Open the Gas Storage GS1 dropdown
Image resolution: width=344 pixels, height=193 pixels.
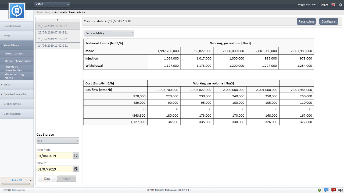[58, 140]
